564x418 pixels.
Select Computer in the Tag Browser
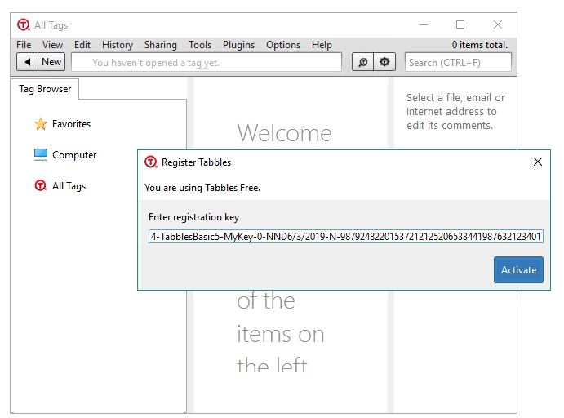[74, 155]
